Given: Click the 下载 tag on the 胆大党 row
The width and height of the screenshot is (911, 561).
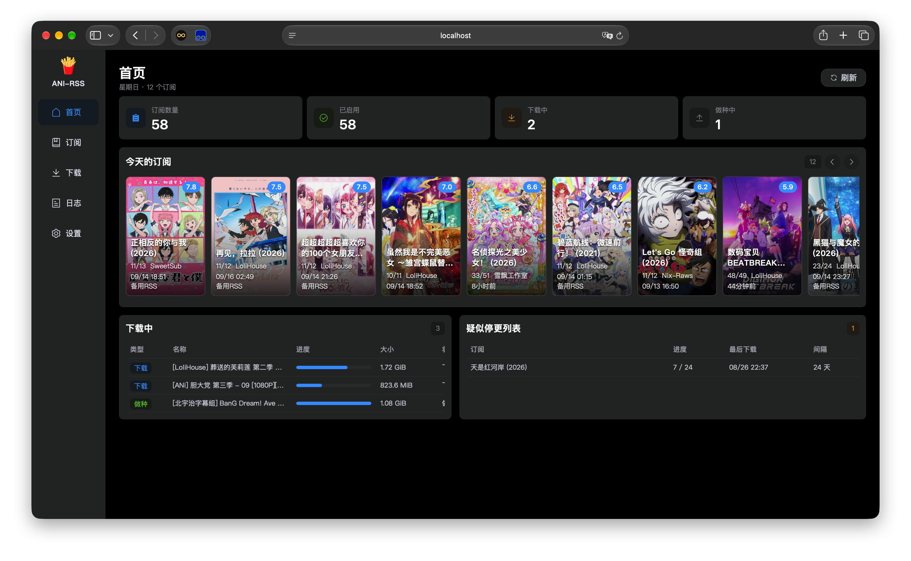Looking at the screenshot, I should 141,386.
